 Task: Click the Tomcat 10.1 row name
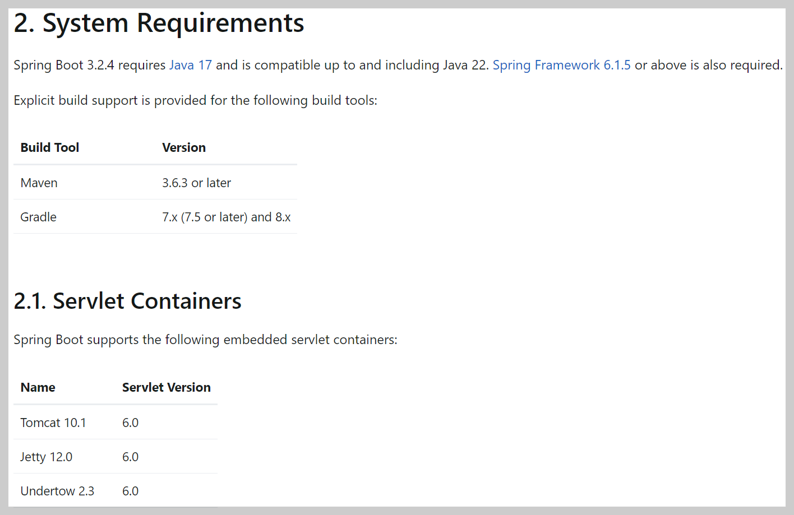[x=53, y=423]
